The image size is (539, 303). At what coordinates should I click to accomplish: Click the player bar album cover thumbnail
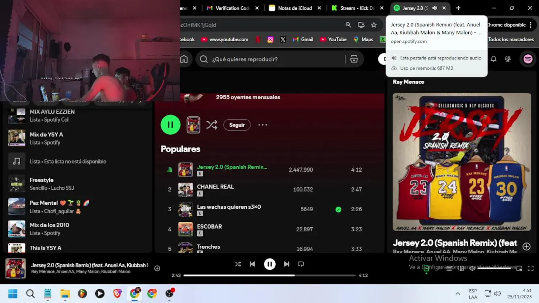[16, 268]
